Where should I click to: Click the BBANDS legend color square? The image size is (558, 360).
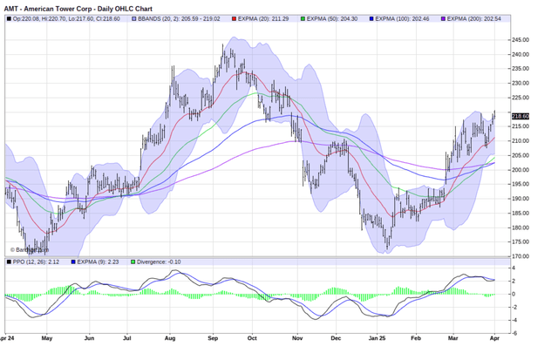coord(134,19)
